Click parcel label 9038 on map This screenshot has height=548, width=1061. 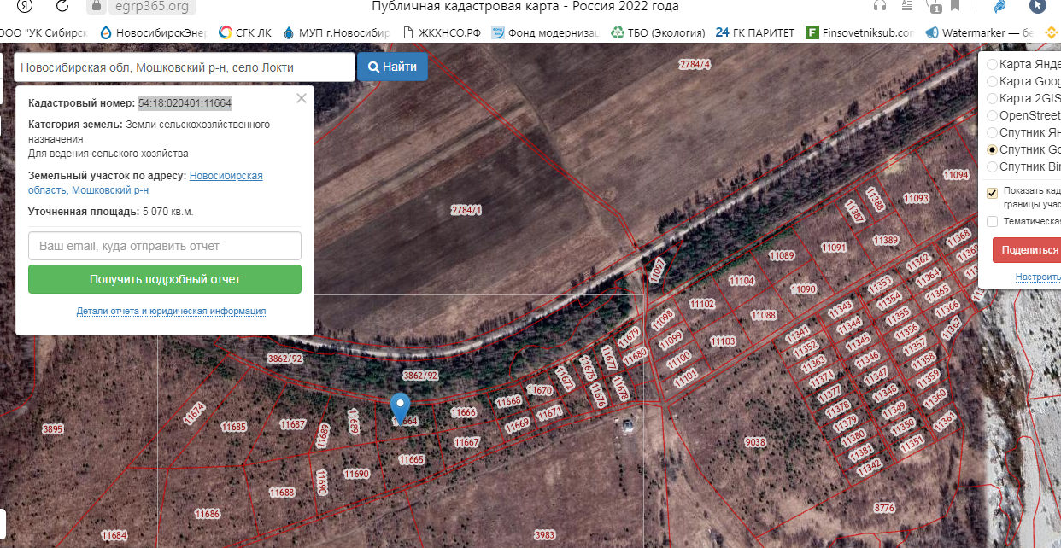click(755, 442)
